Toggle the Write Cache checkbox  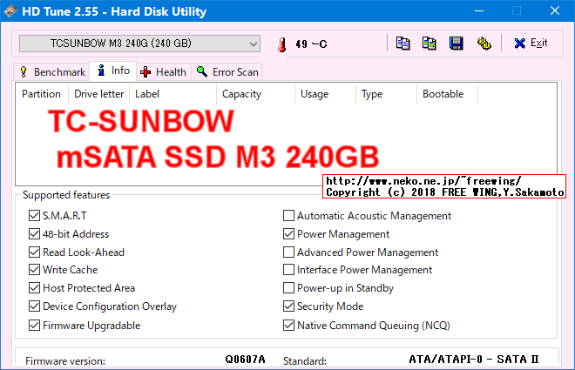(x=35, y=270)
